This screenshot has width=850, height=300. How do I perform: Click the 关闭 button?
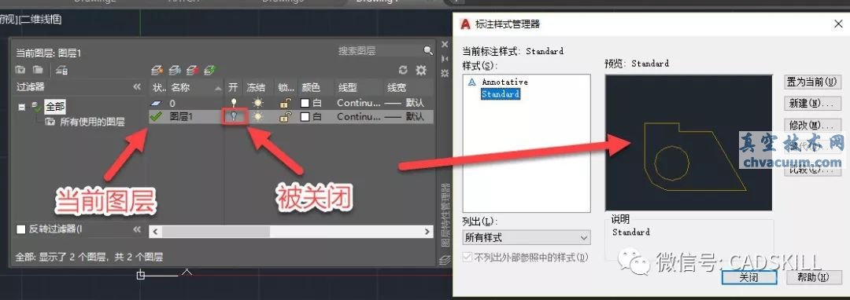click(x=749, y=276)
